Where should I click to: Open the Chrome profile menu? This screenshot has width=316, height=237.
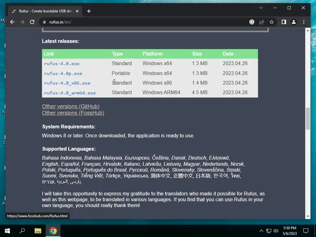pos(294,22)
